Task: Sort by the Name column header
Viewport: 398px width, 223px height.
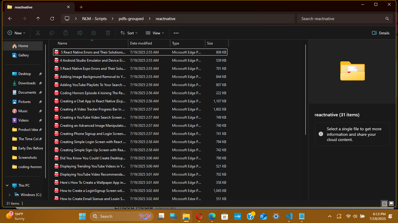Action: click(x=90, y=43)
